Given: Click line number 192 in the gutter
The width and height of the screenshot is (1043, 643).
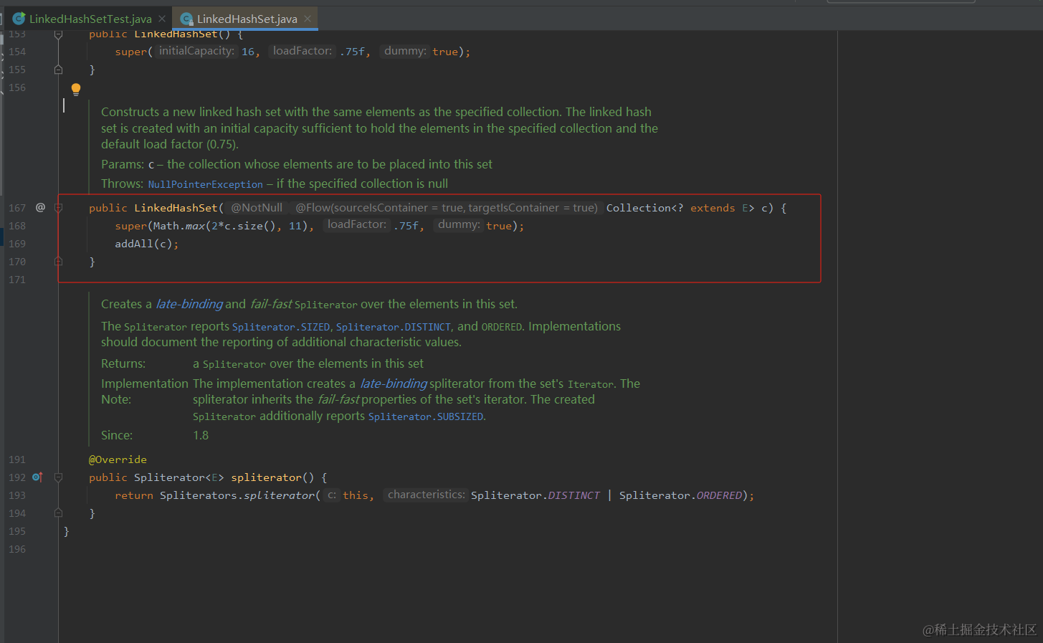Looking at the screenshot, I should 17,477.
